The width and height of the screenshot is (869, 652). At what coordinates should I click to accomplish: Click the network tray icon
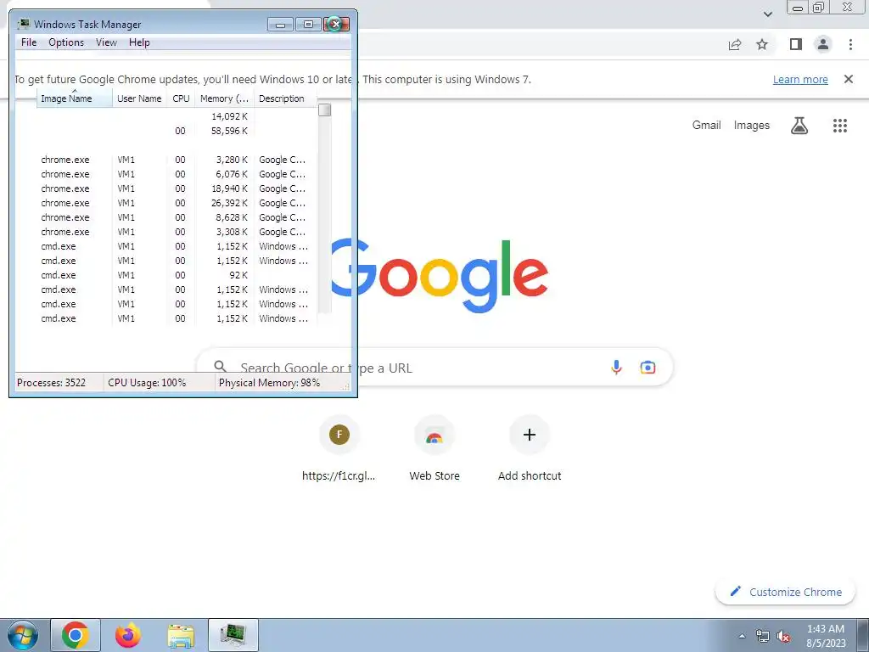tap(763, 636)
